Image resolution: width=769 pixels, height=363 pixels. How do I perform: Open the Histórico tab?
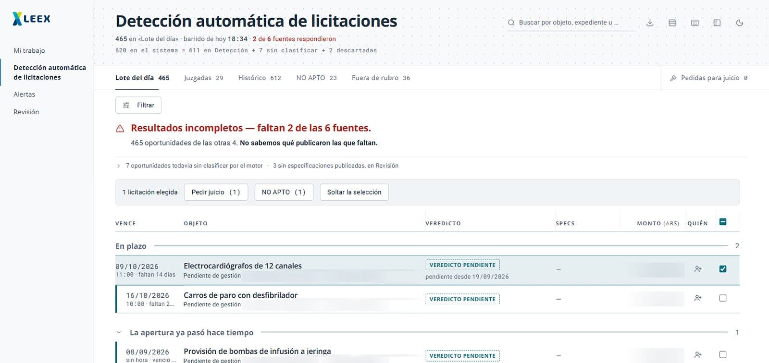tap(260, 78)
